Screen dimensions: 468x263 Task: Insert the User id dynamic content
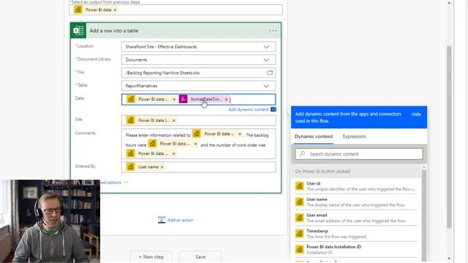coord(356,186)
